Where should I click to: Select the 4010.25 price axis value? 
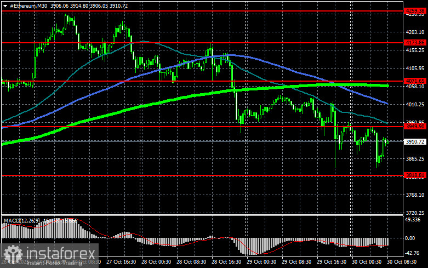coord(415,104)
